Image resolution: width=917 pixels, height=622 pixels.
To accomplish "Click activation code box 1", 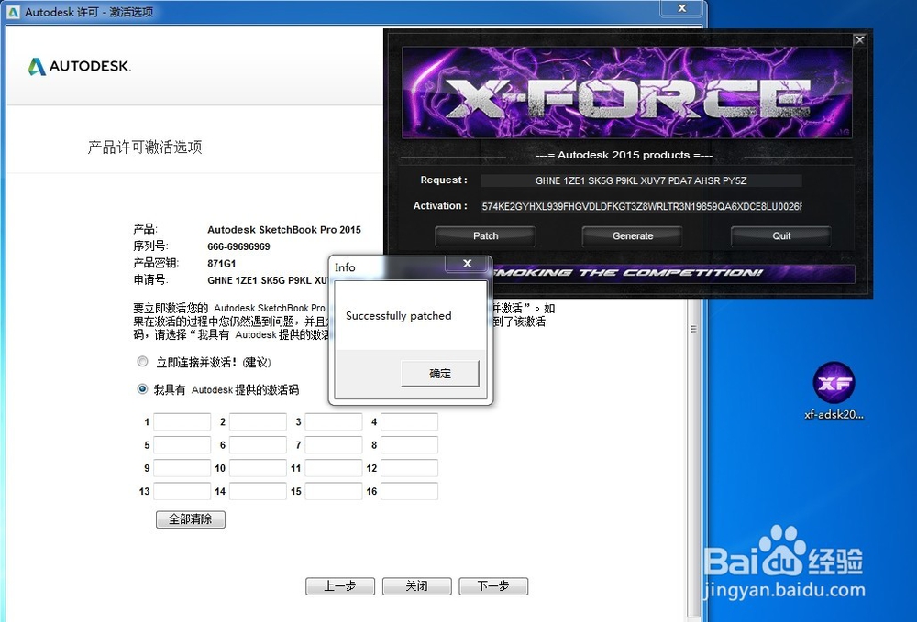I will (182, 421).
